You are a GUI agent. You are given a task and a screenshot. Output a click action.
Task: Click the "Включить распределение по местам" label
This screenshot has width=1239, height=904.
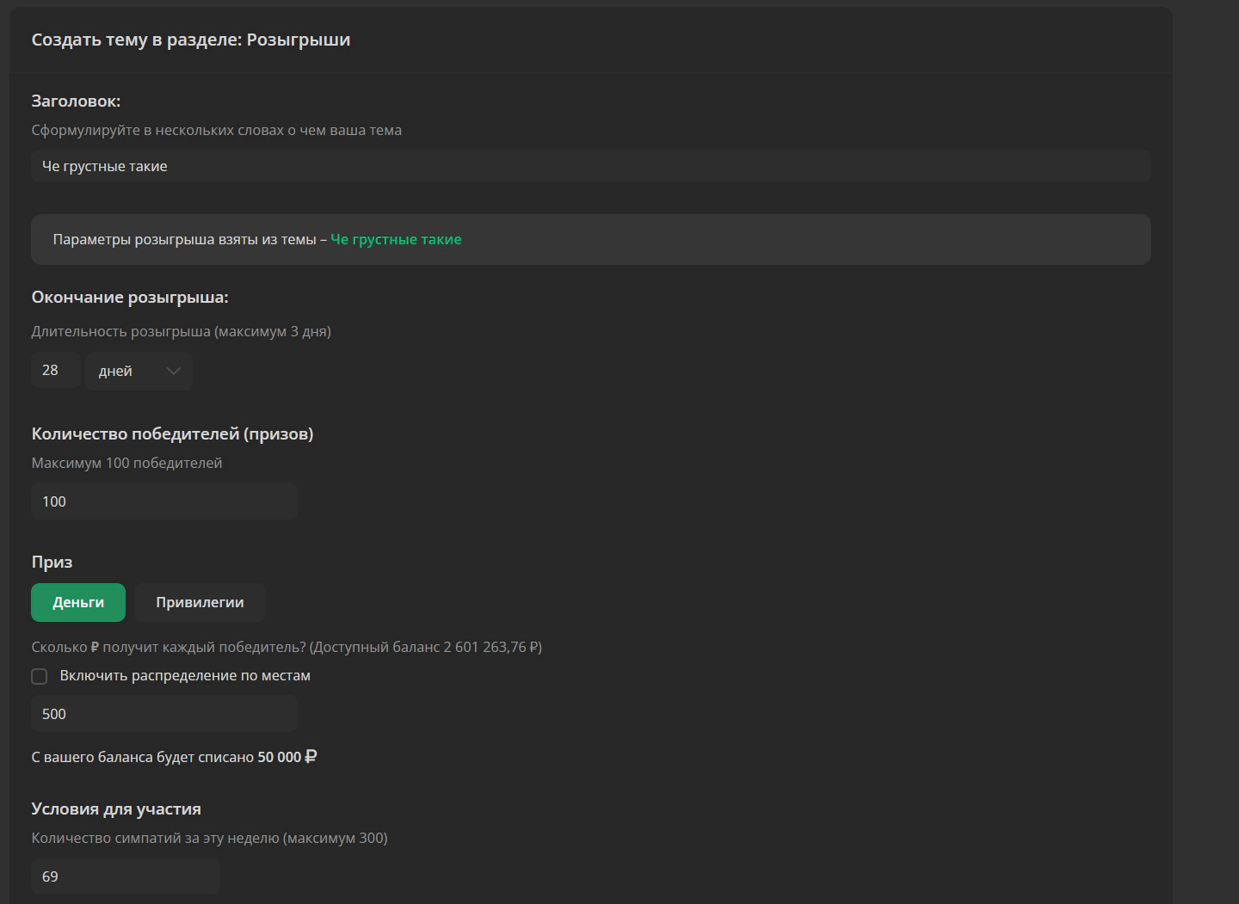point(185,676)
